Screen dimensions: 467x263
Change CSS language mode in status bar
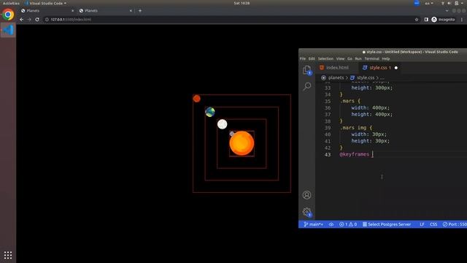pos(433,224)
